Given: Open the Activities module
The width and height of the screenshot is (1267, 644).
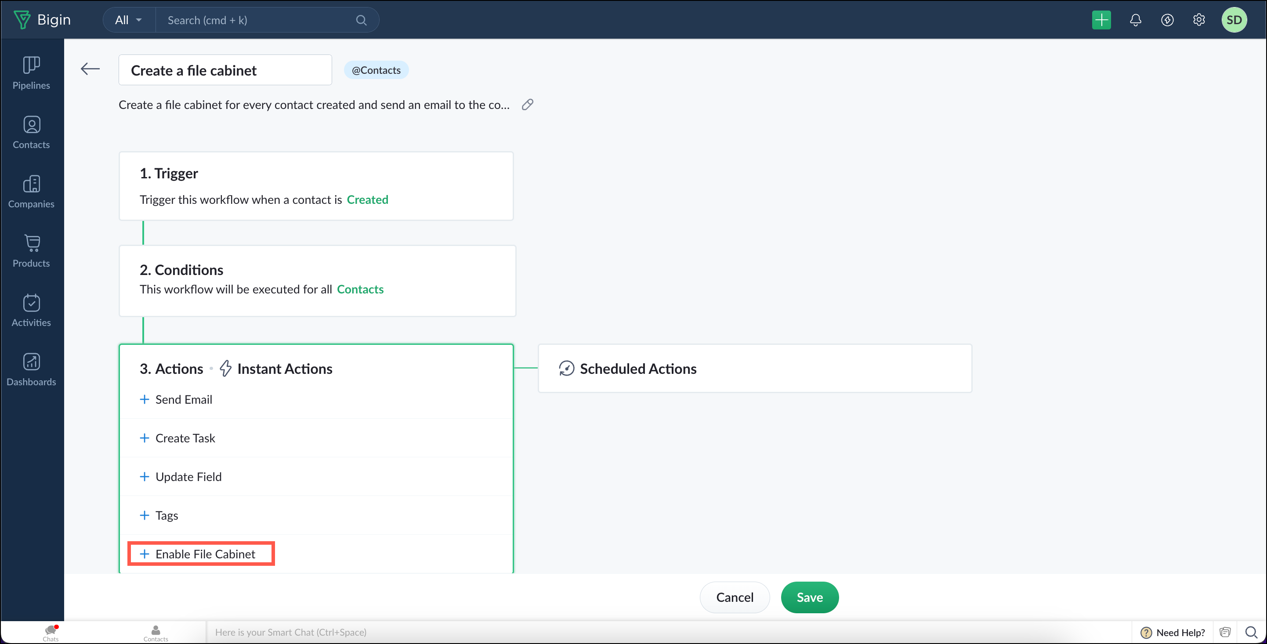Looking at the screenshot, I should 31,310.
